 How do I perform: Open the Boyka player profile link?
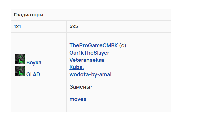[34, 63]
